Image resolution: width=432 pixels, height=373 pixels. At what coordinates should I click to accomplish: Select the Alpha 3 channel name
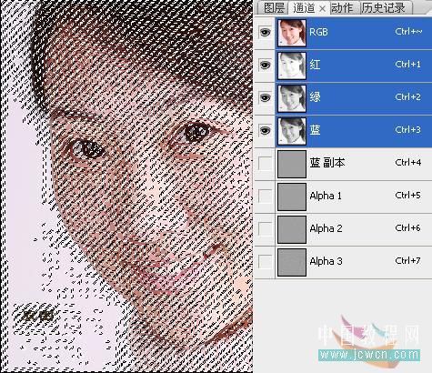326,261
